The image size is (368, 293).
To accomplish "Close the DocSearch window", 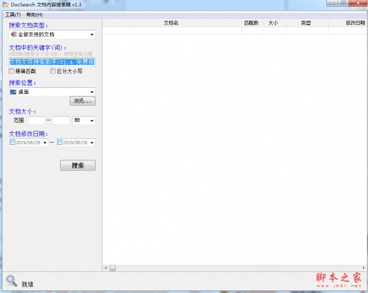I will pyautogui.click(x=358, y=3).
